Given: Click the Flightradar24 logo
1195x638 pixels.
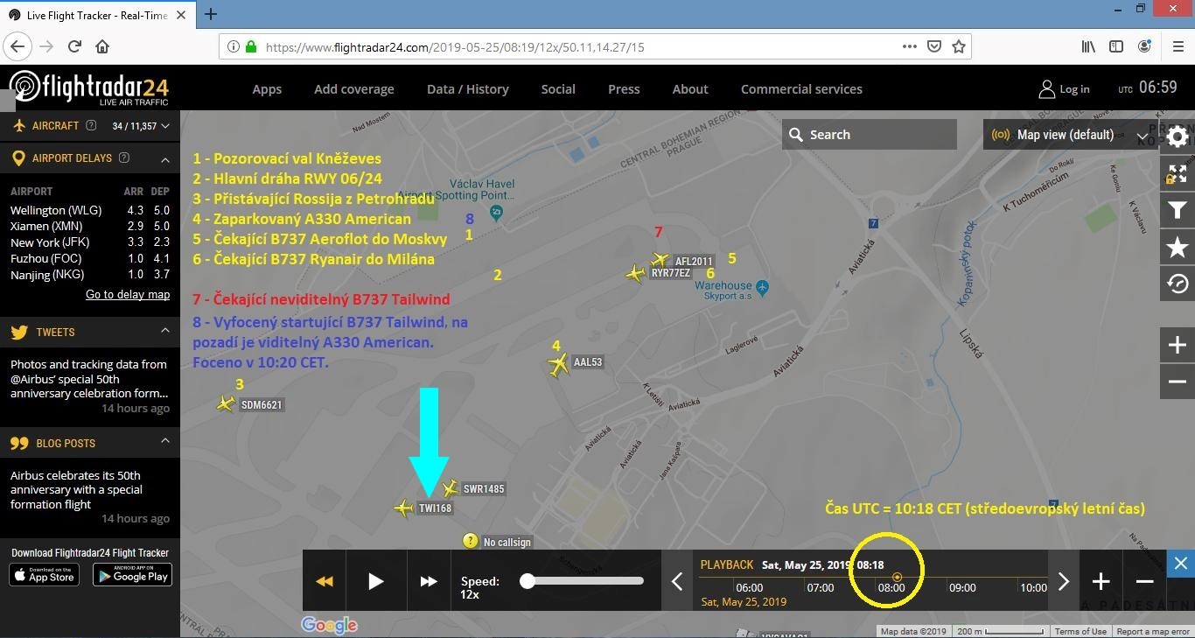Looking at the screenshot, I should (x=88, y=88).
